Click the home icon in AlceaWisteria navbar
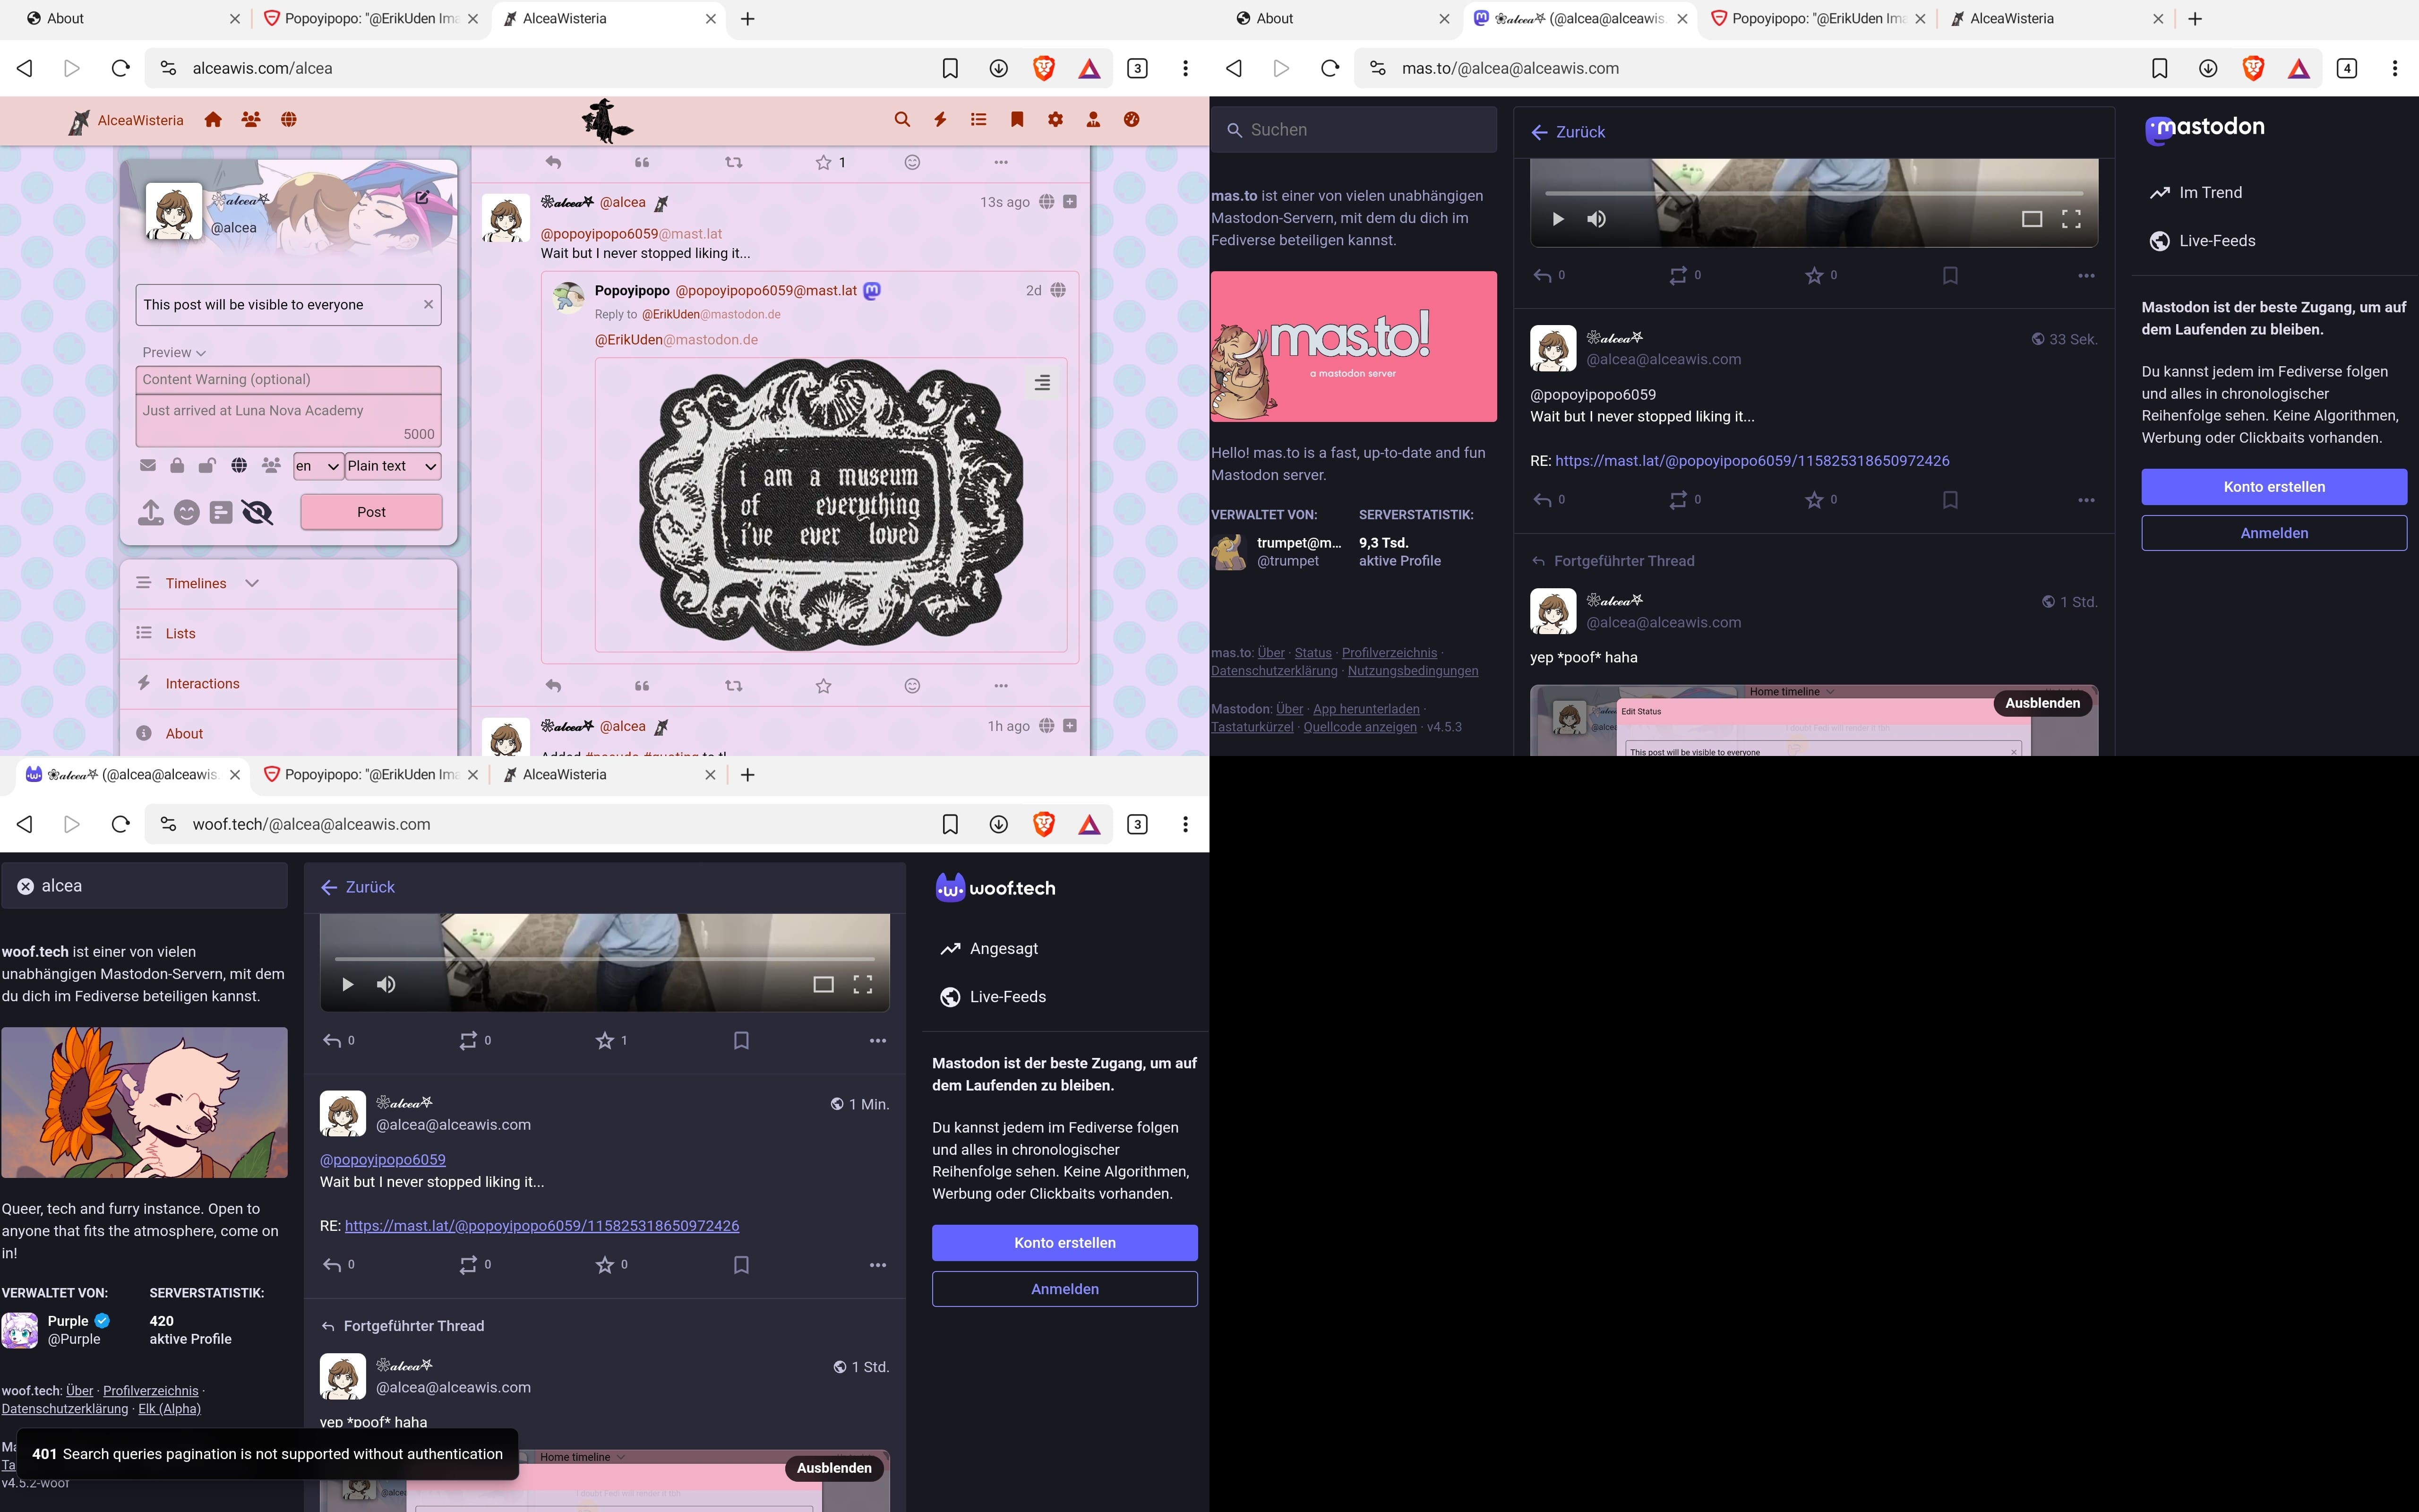The width and height of the screenshot is (2419, 1512). point(213,120)
